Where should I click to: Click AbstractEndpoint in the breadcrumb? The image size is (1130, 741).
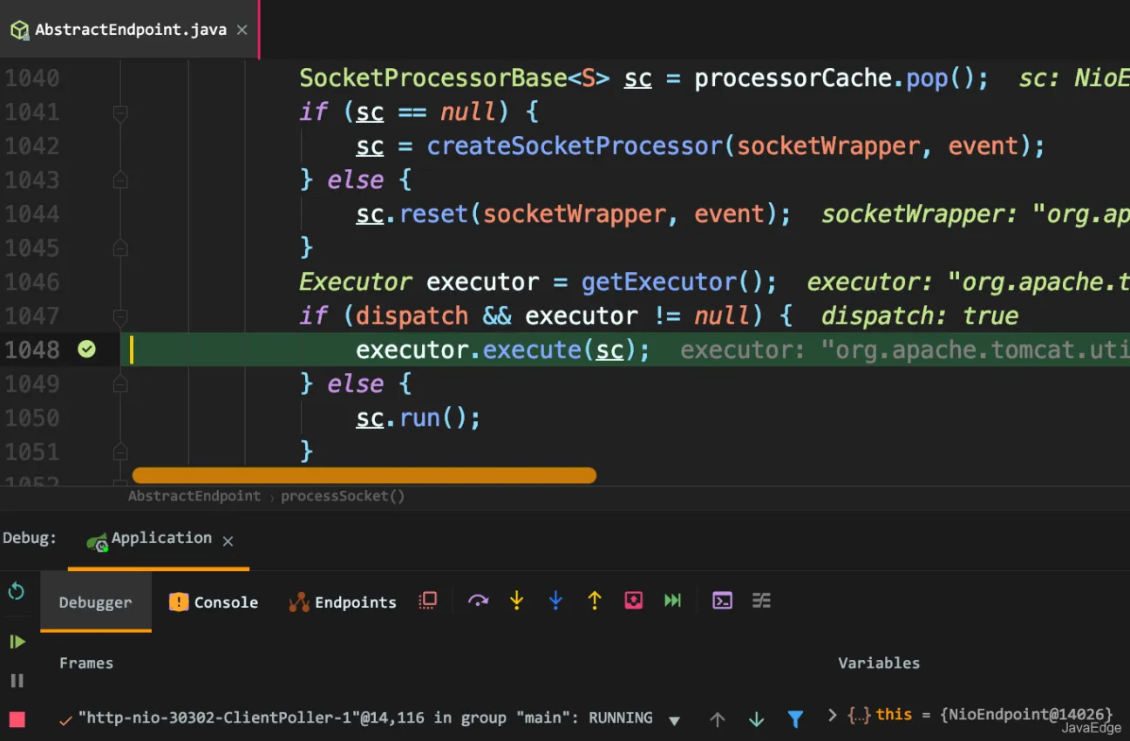click(194, 496)
